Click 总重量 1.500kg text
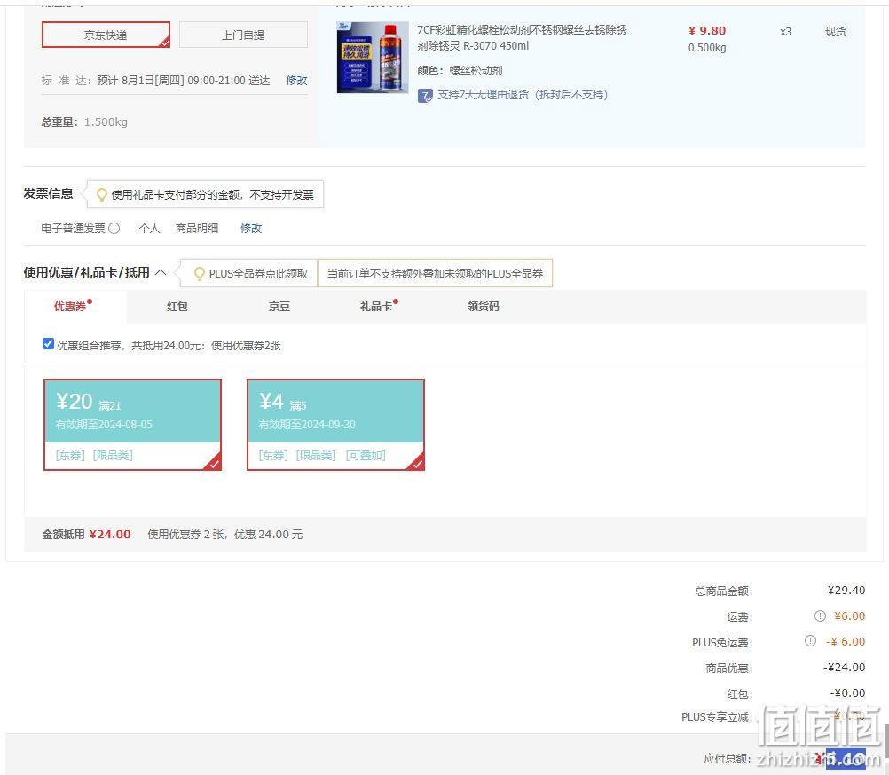The image size is (889, 775). (x=84, y=122)
